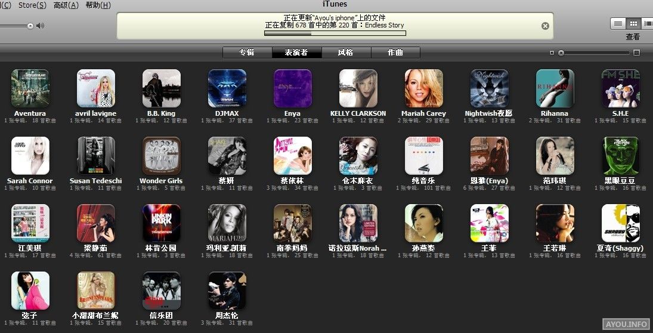Open the 孙燕姿 artist cover

423,223
